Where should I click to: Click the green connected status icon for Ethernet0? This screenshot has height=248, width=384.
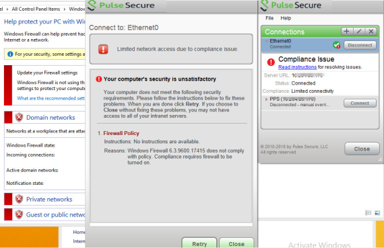pyautogui.click(x=336, y=45)
